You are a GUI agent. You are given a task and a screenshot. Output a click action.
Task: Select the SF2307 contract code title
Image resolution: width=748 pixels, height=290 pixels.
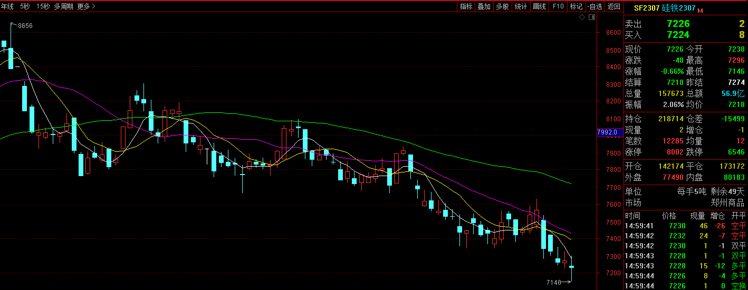[646, 8]
